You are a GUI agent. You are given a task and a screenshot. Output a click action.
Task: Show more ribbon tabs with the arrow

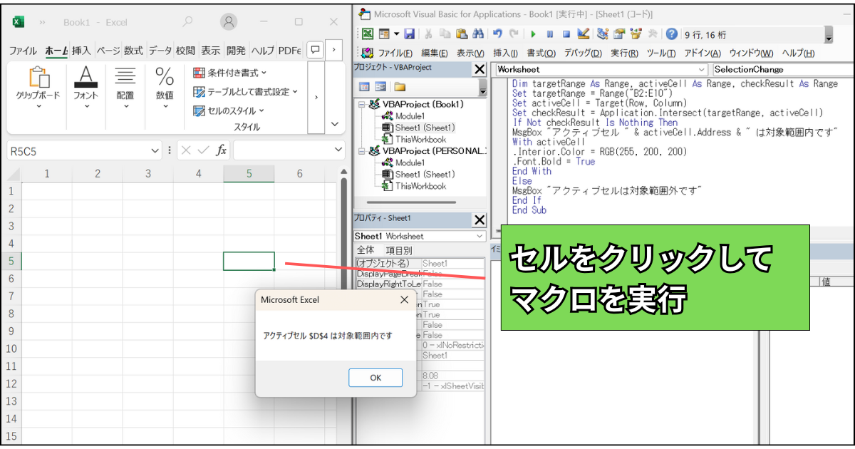point(334,50)
